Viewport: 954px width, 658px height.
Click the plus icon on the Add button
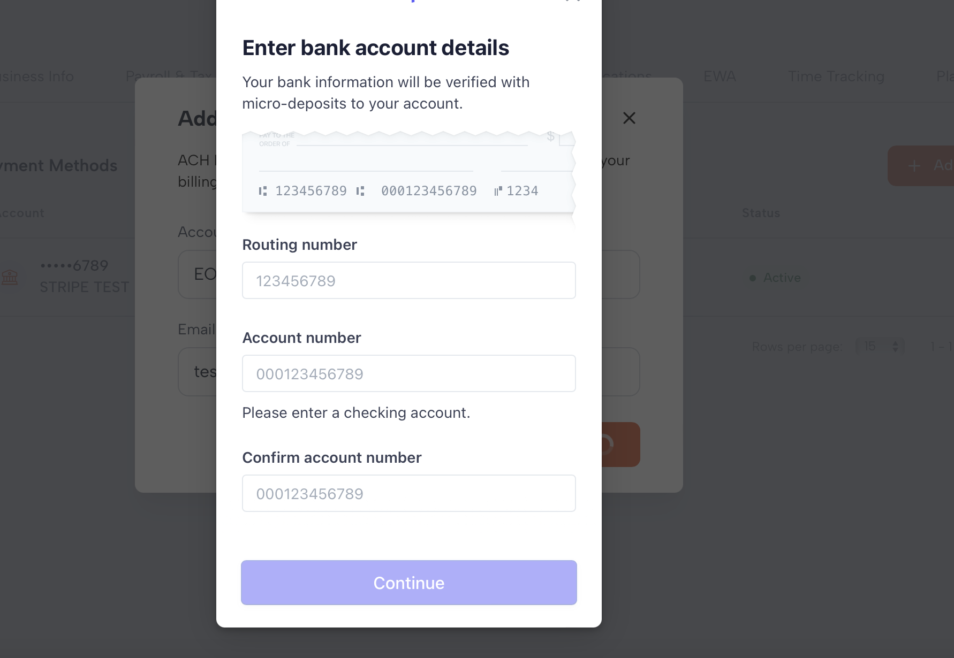(914, 166)
